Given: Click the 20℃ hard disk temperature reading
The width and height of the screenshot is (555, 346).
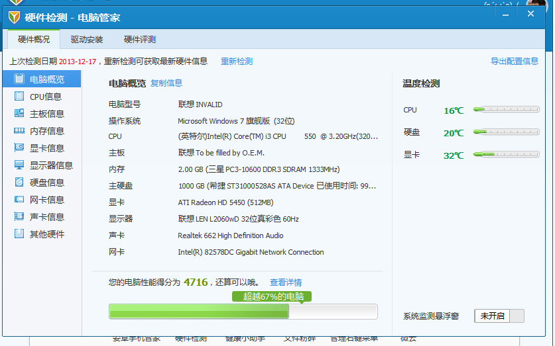Looking at the screenshot, I should pos(454,133).
